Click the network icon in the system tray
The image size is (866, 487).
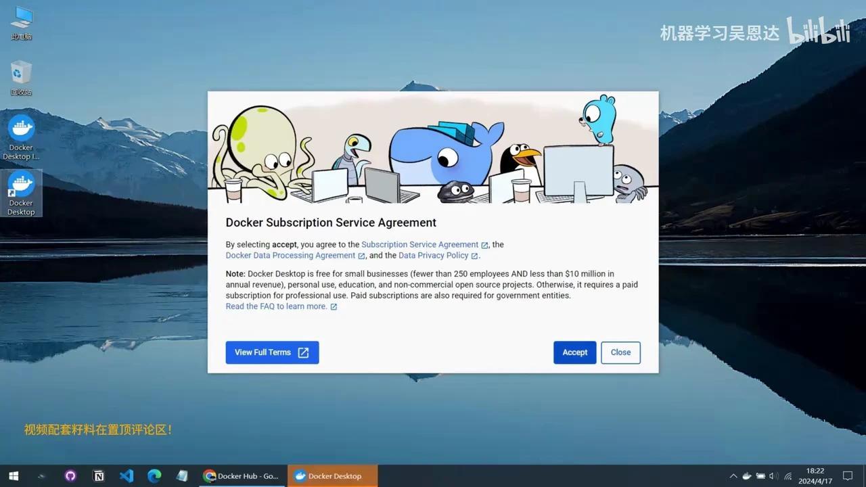tap(788, 476)
